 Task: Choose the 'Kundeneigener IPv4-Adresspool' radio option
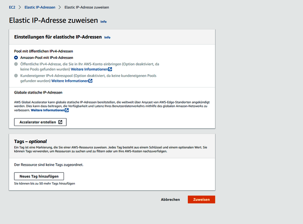[16, 75]
